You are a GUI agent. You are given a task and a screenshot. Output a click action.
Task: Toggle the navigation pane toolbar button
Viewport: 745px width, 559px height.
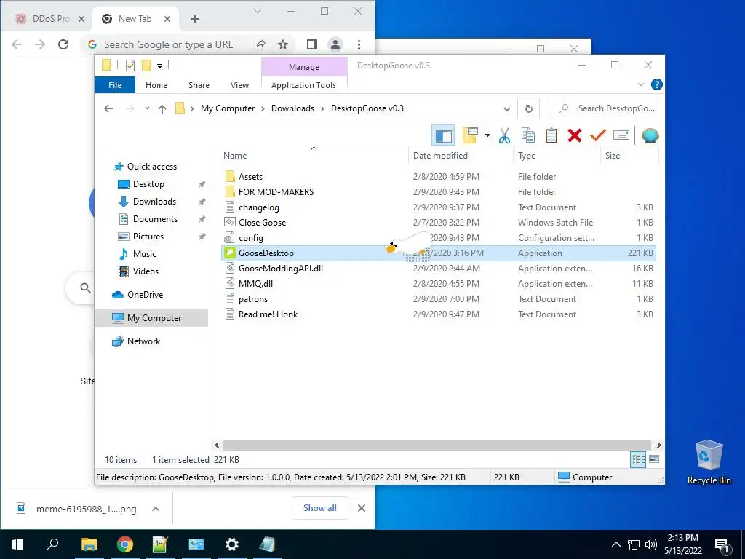click(x=443, y=136)
